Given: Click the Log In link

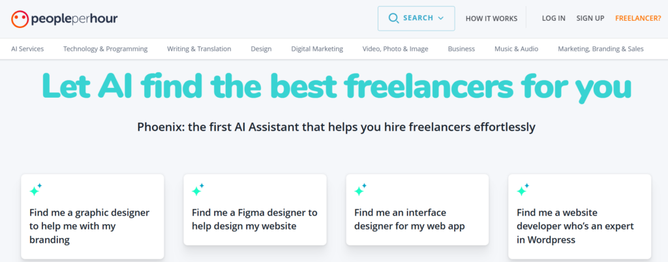Looking at the screenshot, I should [x=553, y=18].
